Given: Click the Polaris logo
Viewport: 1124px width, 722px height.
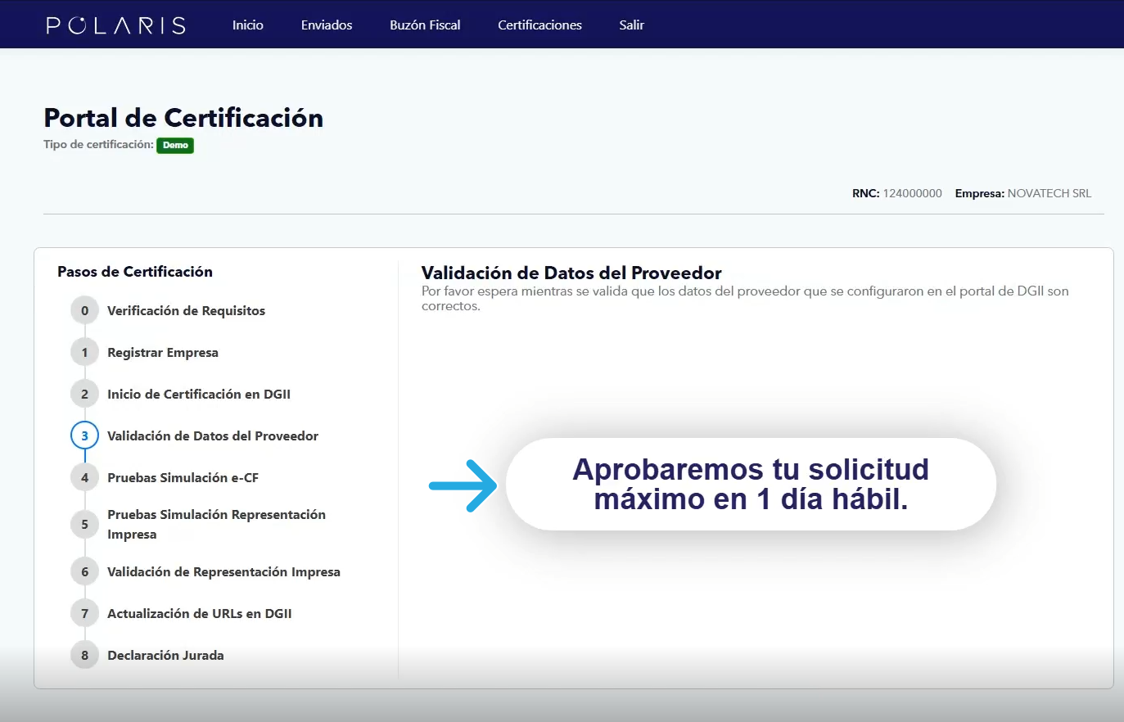Looking at the screenshot, I should (116, 25).
